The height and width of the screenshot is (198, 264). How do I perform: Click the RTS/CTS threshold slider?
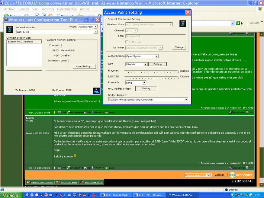(x=152, y=77)
